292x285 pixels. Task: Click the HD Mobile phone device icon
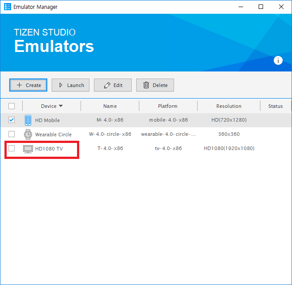coord(28,120)
